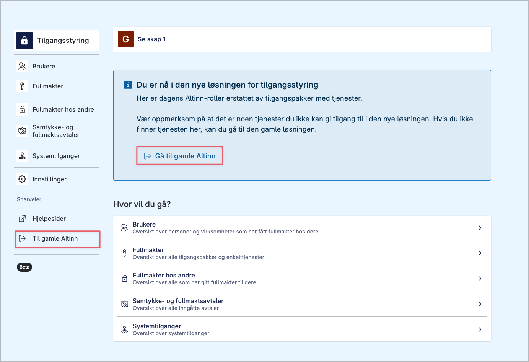Open the Til gamle Altinn shortcut link
The height and width of the screenshot is (362, 529).
pos(55,238)
